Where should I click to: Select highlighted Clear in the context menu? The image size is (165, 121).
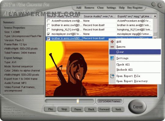[135, 52]
